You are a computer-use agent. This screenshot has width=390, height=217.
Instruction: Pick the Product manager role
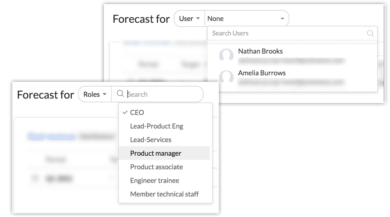pos(156,153)
